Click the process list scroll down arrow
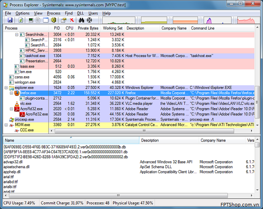 [257, 125]
